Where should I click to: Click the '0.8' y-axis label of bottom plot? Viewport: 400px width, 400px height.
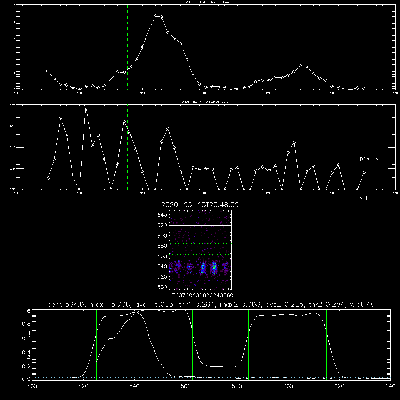tap(26, 324)
